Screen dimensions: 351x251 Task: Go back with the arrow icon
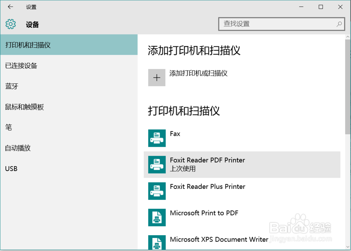(10, 7)
